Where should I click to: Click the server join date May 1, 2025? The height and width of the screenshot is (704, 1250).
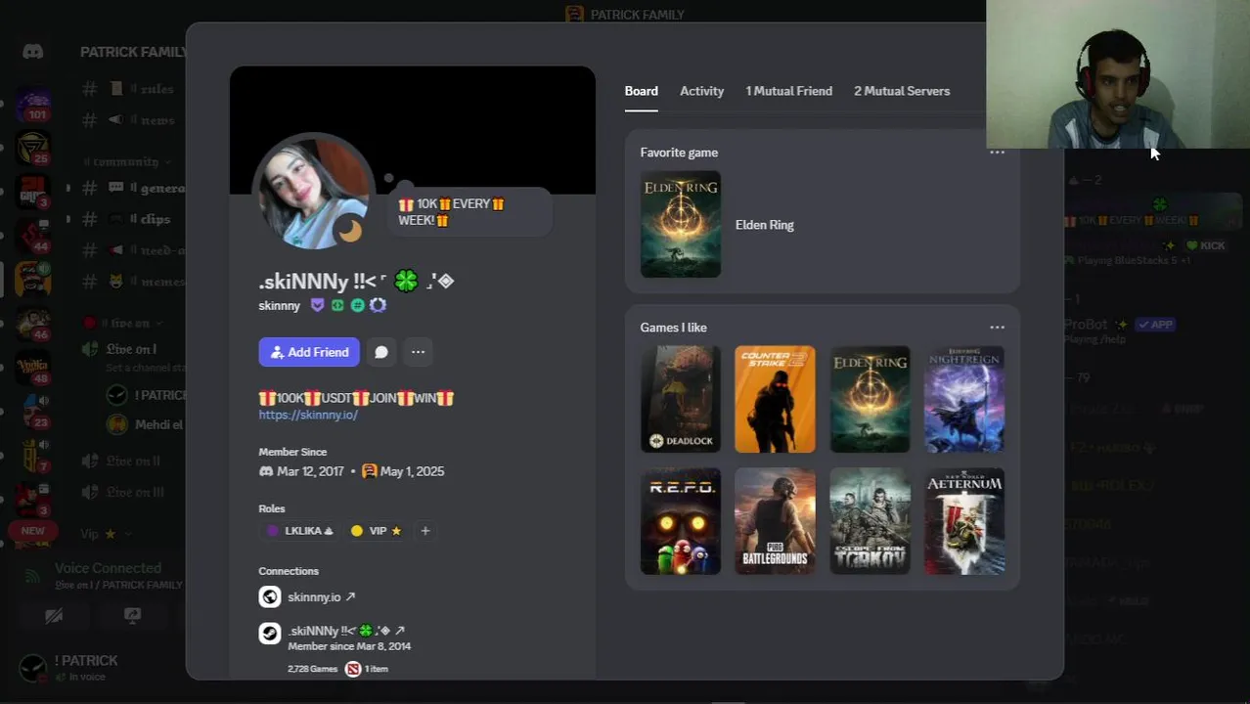[x=412, y=471]
